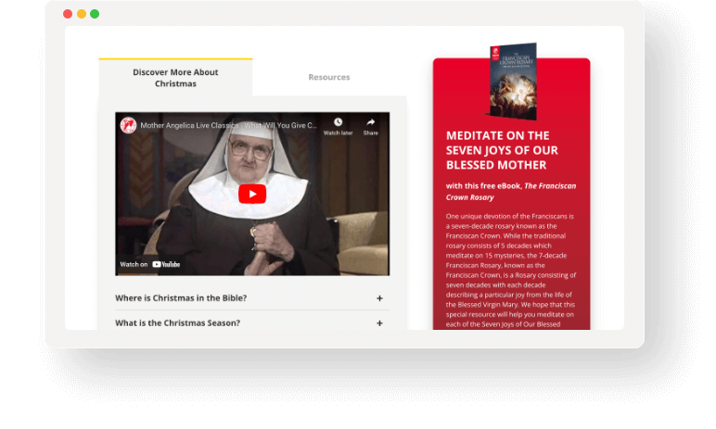
Task: Open the EWTN channel avatar icon
Action: pos(128,125)
